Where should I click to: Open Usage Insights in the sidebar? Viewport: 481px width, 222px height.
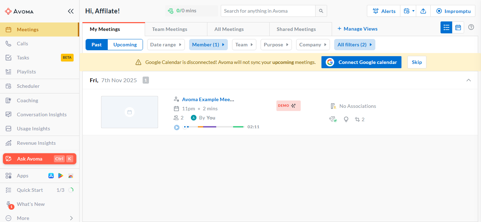(39, 129)
